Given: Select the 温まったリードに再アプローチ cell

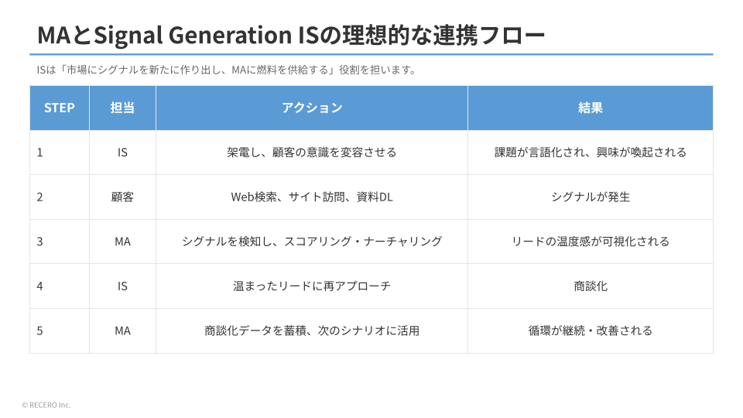Looking at the screenshot, I should (312, 286).
